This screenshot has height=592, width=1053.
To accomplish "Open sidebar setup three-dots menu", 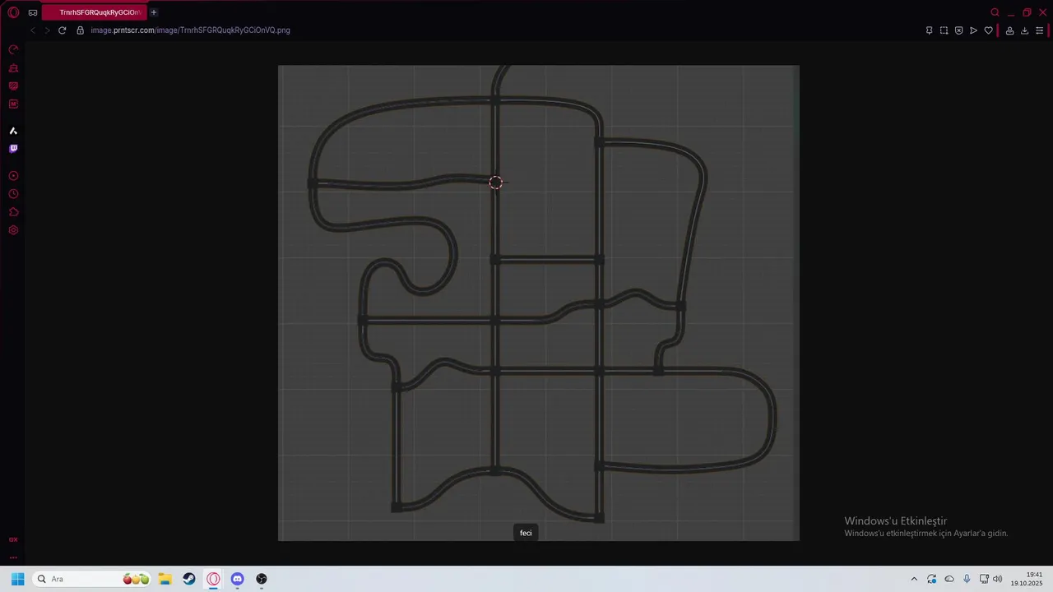I will [x=13, y=557].
